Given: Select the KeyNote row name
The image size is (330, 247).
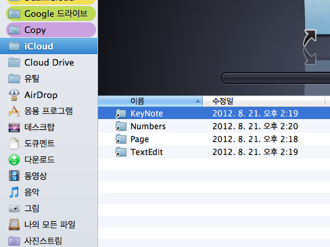Looking at the screenshot, I should click(x=147, y=114).
